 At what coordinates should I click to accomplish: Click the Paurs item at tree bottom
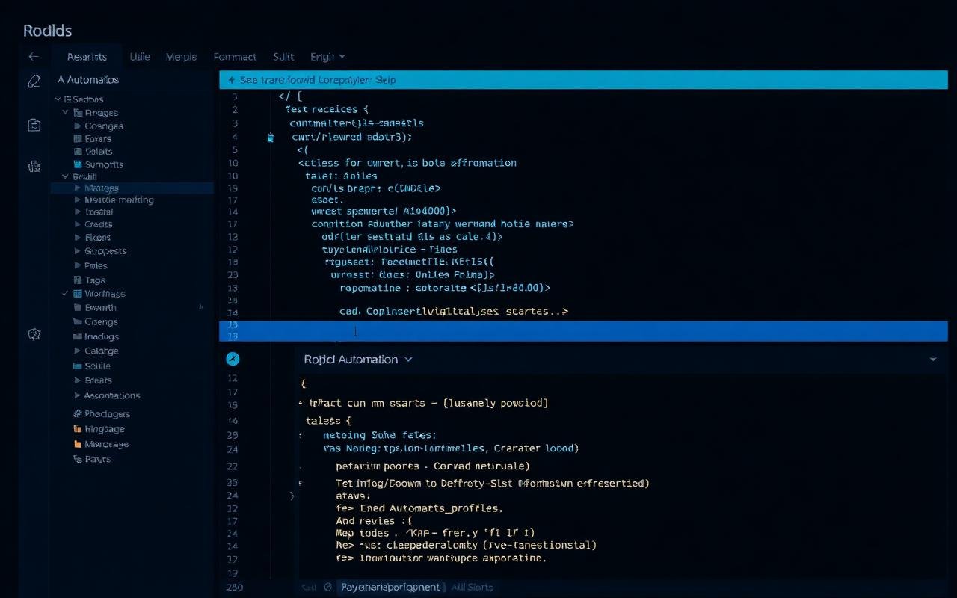pyautogui.click(x=97, y=459)
